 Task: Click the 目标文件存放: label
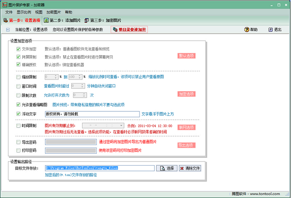click(x=27, y=168)
